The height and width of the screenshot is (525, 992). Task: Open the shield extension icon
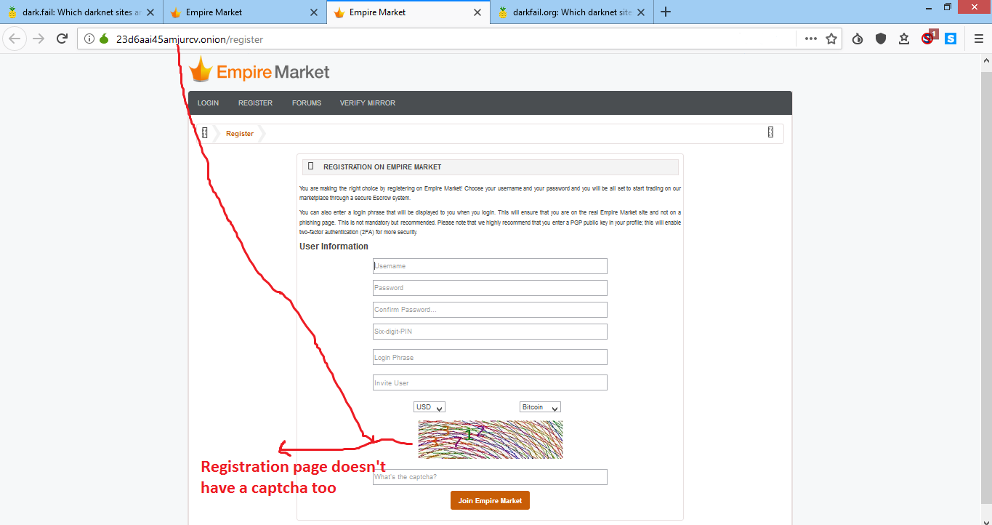tap(881, 39)
